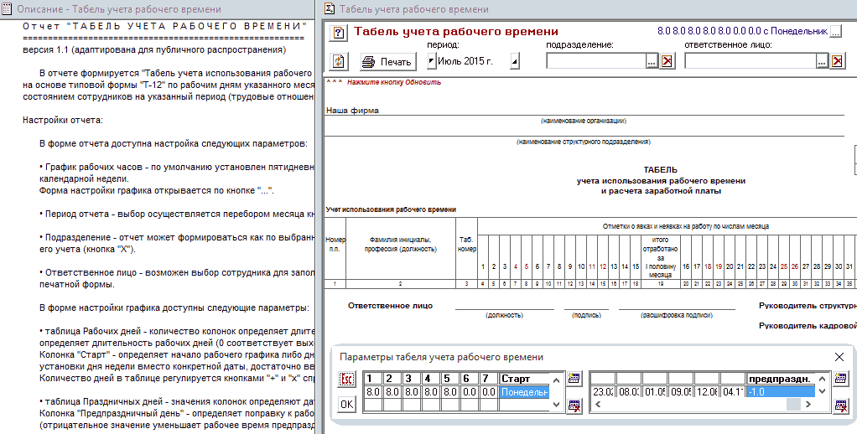Click the Печать print button
857x434 pixels.
click(388, 61)
